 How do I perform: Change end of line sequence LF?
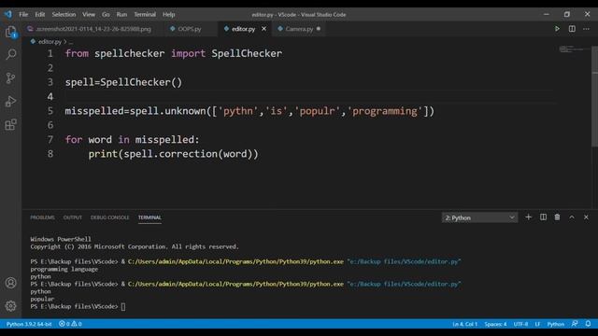537,324
